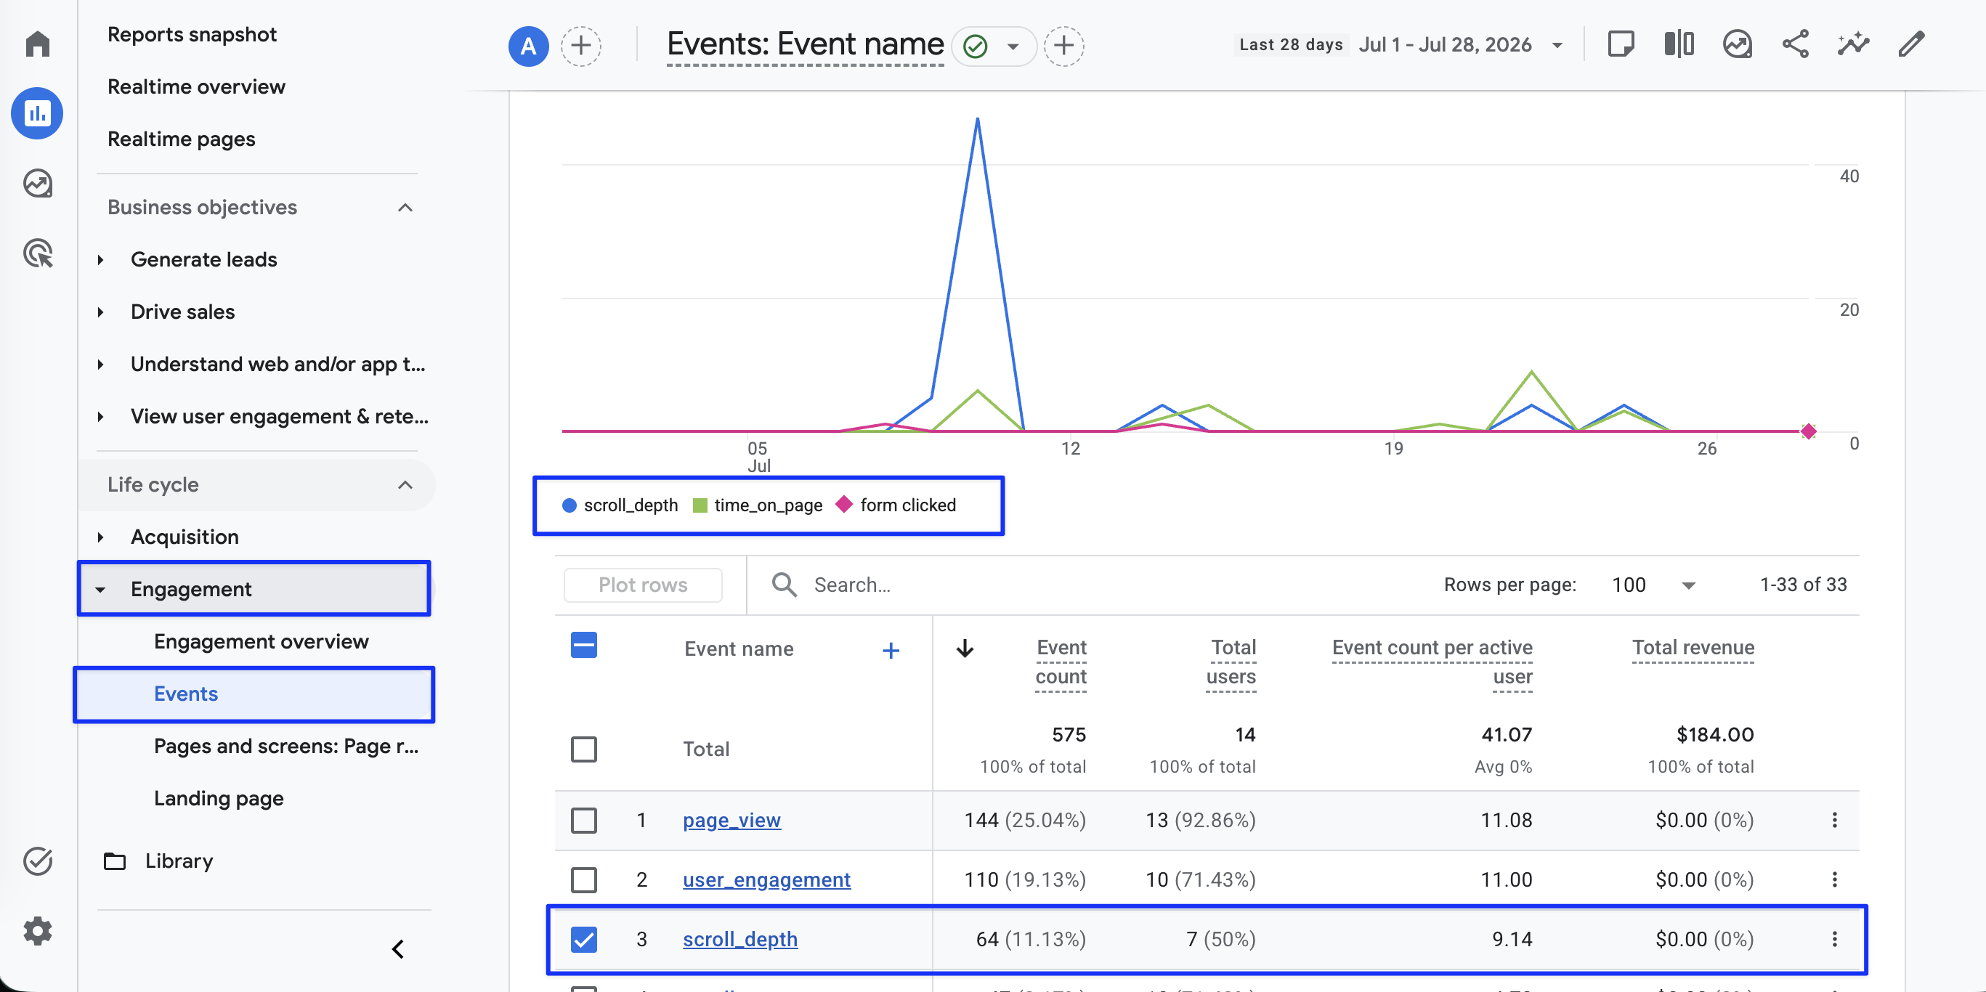Expand the Generate leads section
Image resolution: width=1986 pixels, height=992 pixels.
tap(100, 260)
